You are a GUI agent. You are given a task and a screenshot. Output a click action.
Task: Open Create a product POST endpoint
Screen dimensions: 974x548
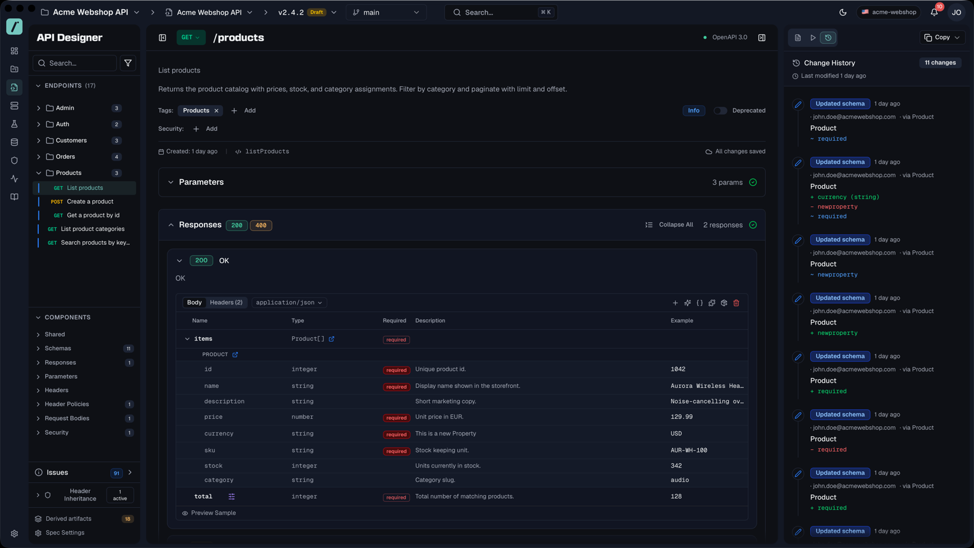coord(85,202)
